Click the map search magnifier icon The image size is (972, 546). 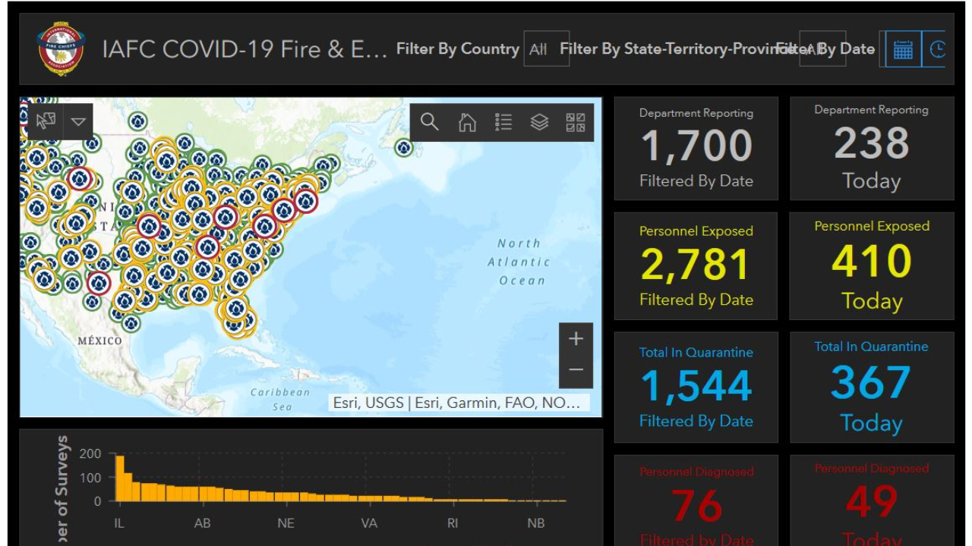429,122
